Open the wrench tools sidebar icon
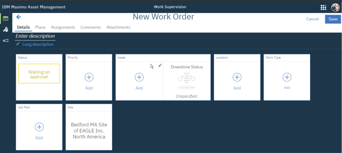342x153 pixels. point(5,29)
